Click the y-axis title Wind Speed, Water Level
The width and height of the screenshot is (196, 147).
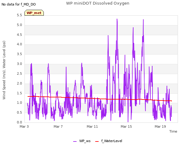click(4, 70)
